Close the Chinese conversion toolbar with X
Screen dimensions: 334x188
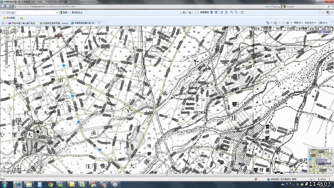(198, 13)
